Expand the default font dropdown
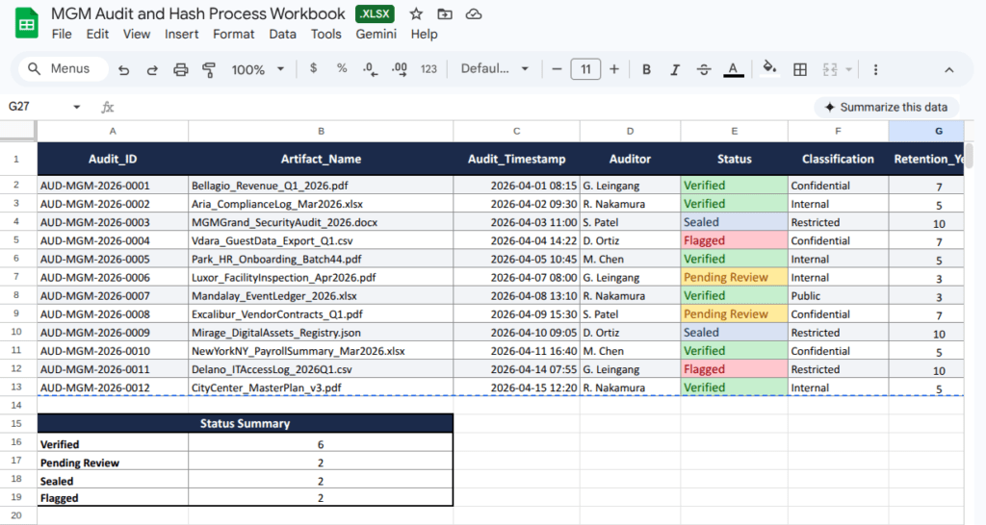 click(x=495, y=69)
